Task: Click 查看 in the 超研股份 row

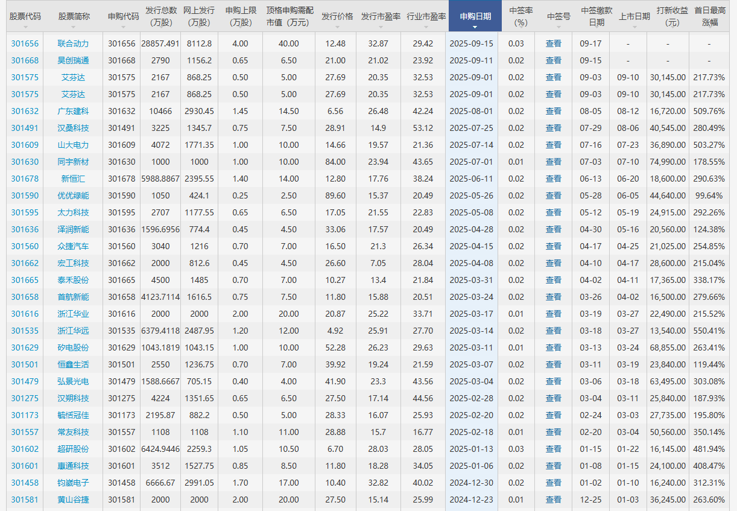Action: (x=554, y=449)
